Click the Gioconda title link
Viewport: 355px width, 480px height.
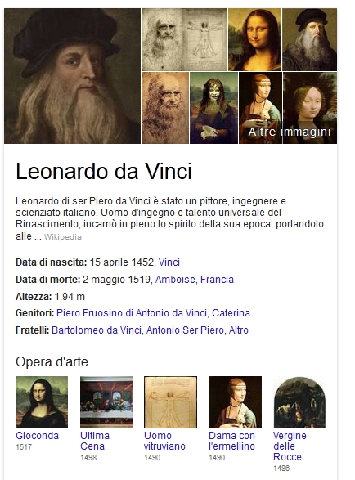pos(37,436)
